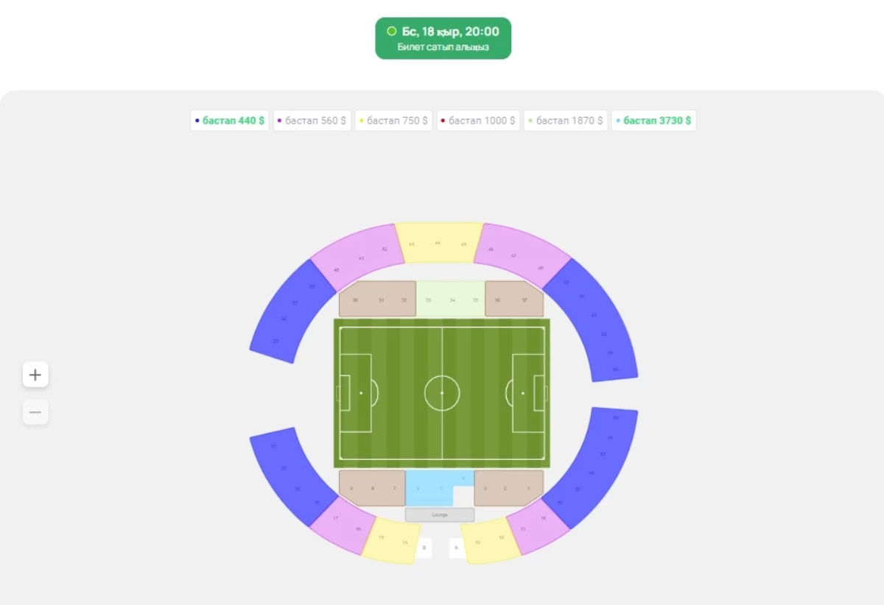Select the from 1000 $ price category
884x605 pixels.
(478, 121)
